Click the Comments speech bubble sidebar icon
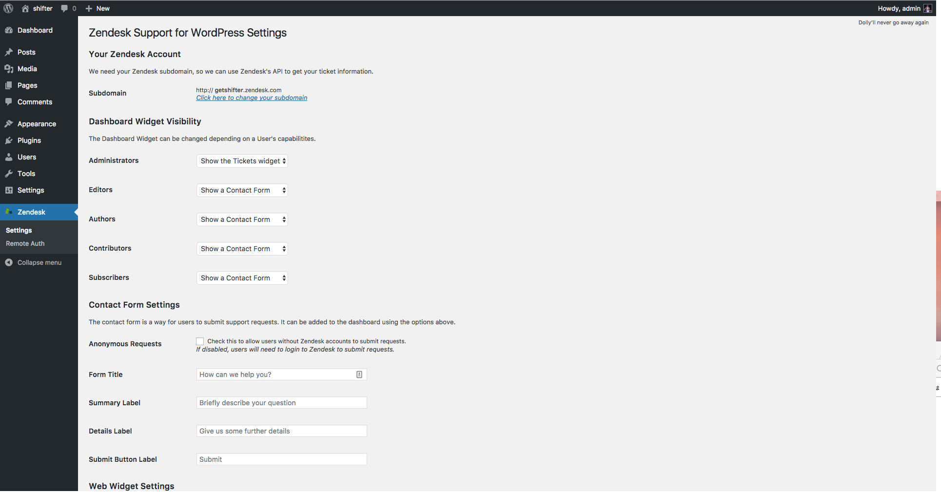The height and width of the screenshot is (493, 941). [9, 102]
